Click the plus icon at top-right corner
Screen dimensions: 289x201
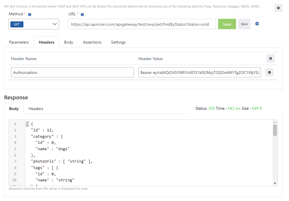pos(278,8)
